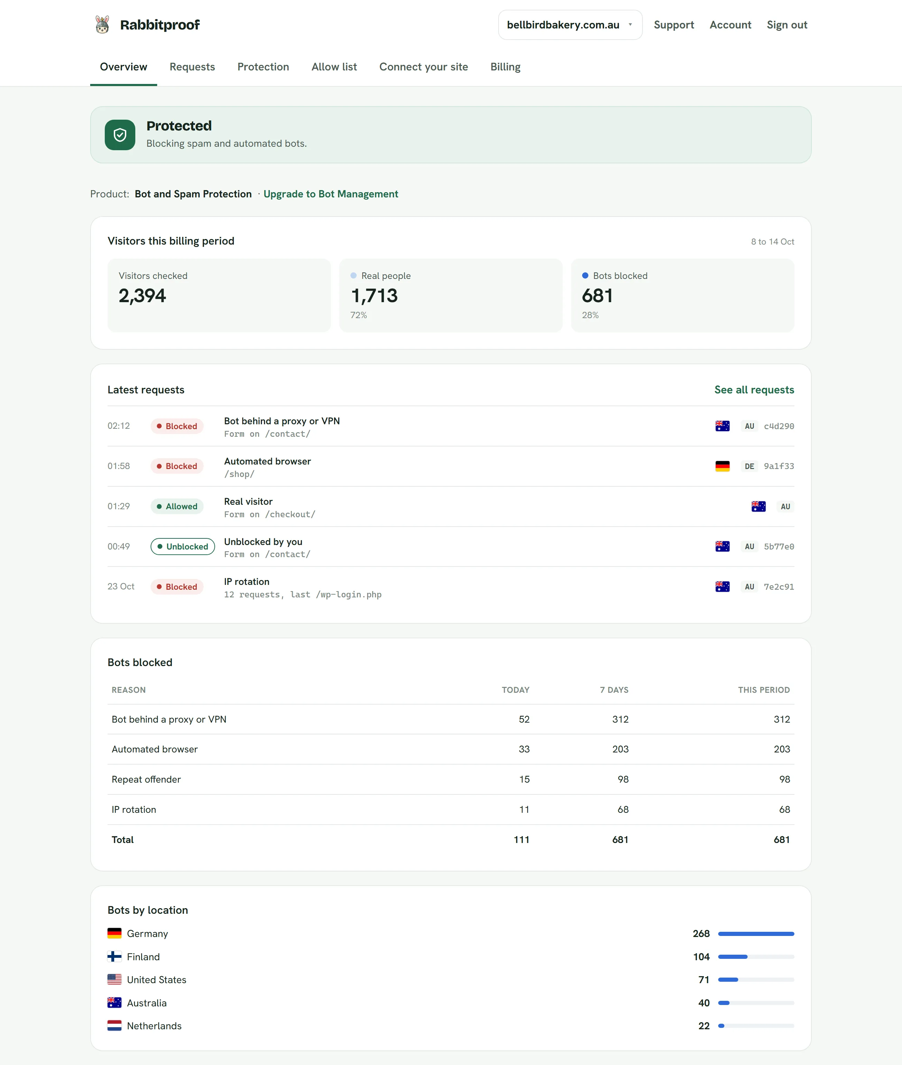Click the Visitors checked 2,394 card

click(x=219, y=295)
